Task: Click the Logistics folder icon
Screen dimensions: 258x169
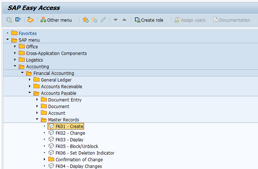Action: point(22,59)
